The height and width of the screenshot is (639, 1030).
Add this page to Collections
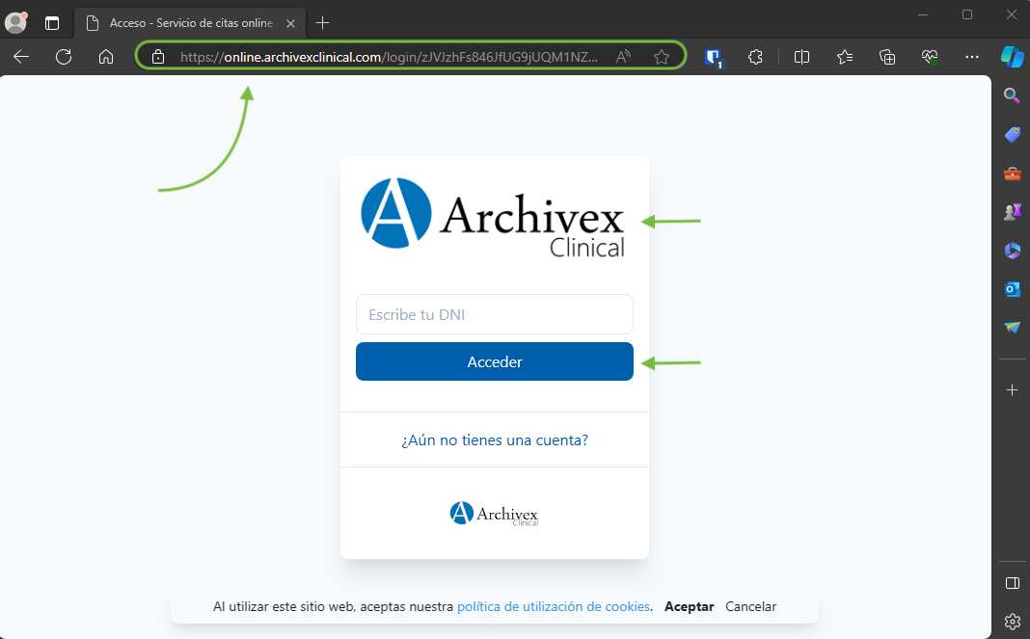click(886, 57)
